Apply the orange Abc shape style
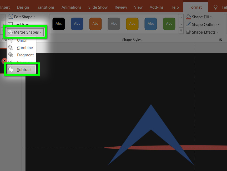 95,24
